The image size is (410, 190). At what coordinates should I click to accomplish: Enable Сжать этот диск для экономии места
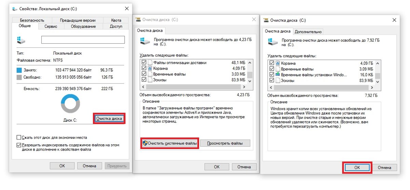tap(19, 137)
